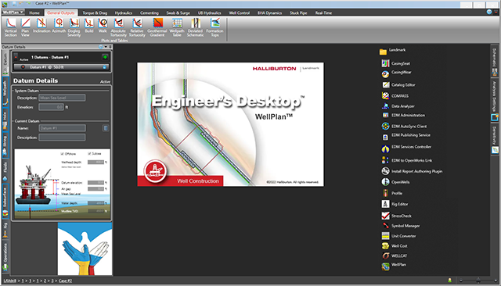The image size is (501, 286).
Task: Open the Subsurface side tab
Action: [x=5, y=202]
